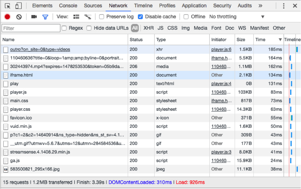This screenshot has width=301, height=189.
Task: Enable the Preserve log checkbox
Action: (102, 17)
